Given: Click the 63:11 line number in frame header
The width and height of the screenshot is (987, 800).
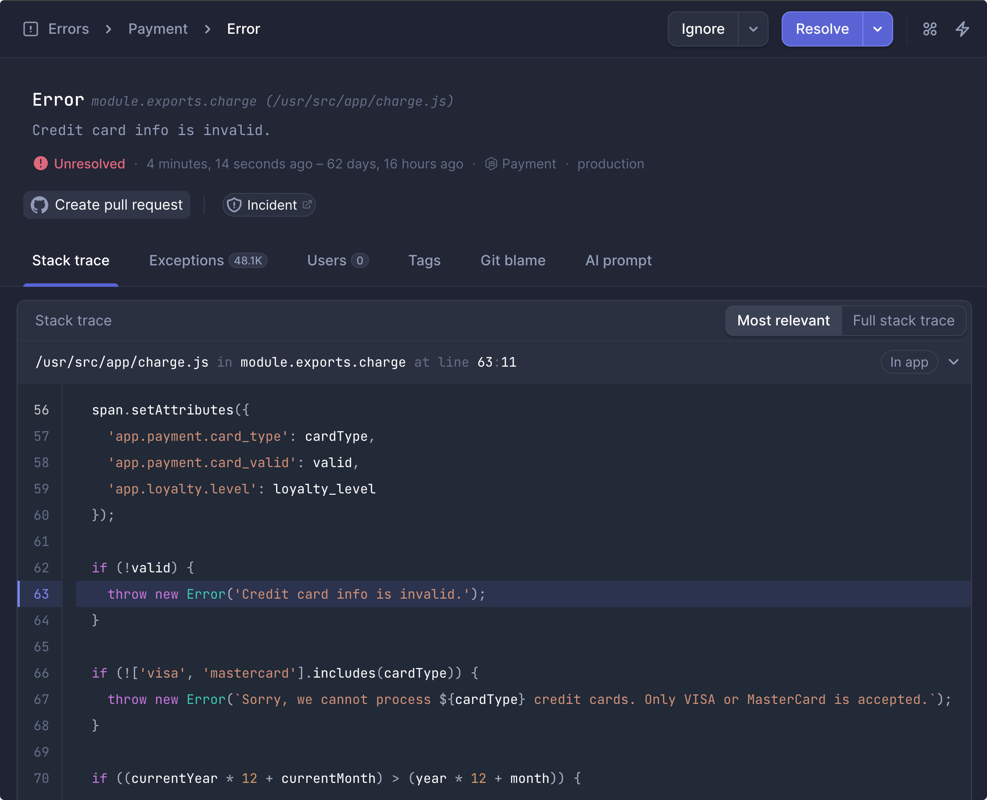Looking at the screenshot, I should point(497,362).
